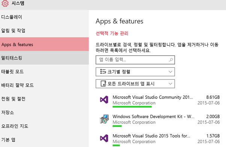The width and height of the screenshot is (226, 147).
Task: Click Microsoft Corporation under Windows Software Development Kit
Action: pos(134,122)
